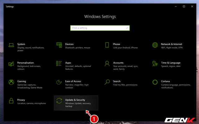Click 'Speech, region, date' description
Image resolution: width=199 pixels, height=124 pixels.
[171, 66]
